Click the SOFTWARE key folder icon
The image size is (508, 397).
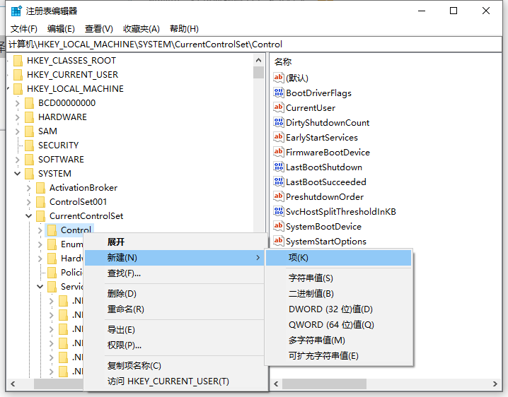pos(29,160)
